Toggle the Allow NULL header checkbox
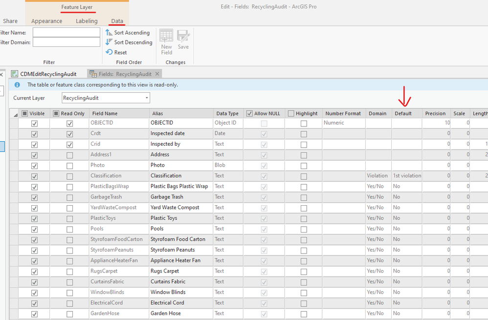 pos(249,113)
